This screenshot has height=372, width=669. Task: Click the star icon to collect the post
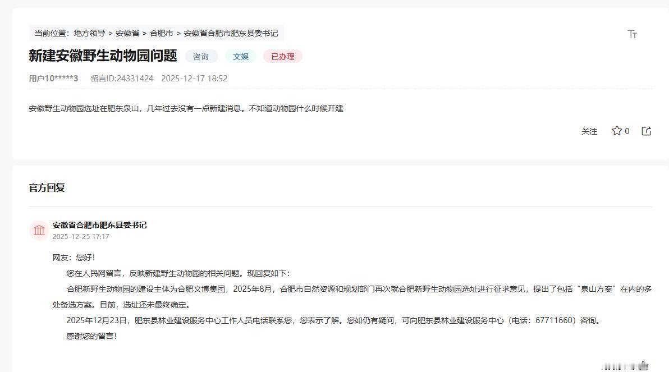[617, 130]
